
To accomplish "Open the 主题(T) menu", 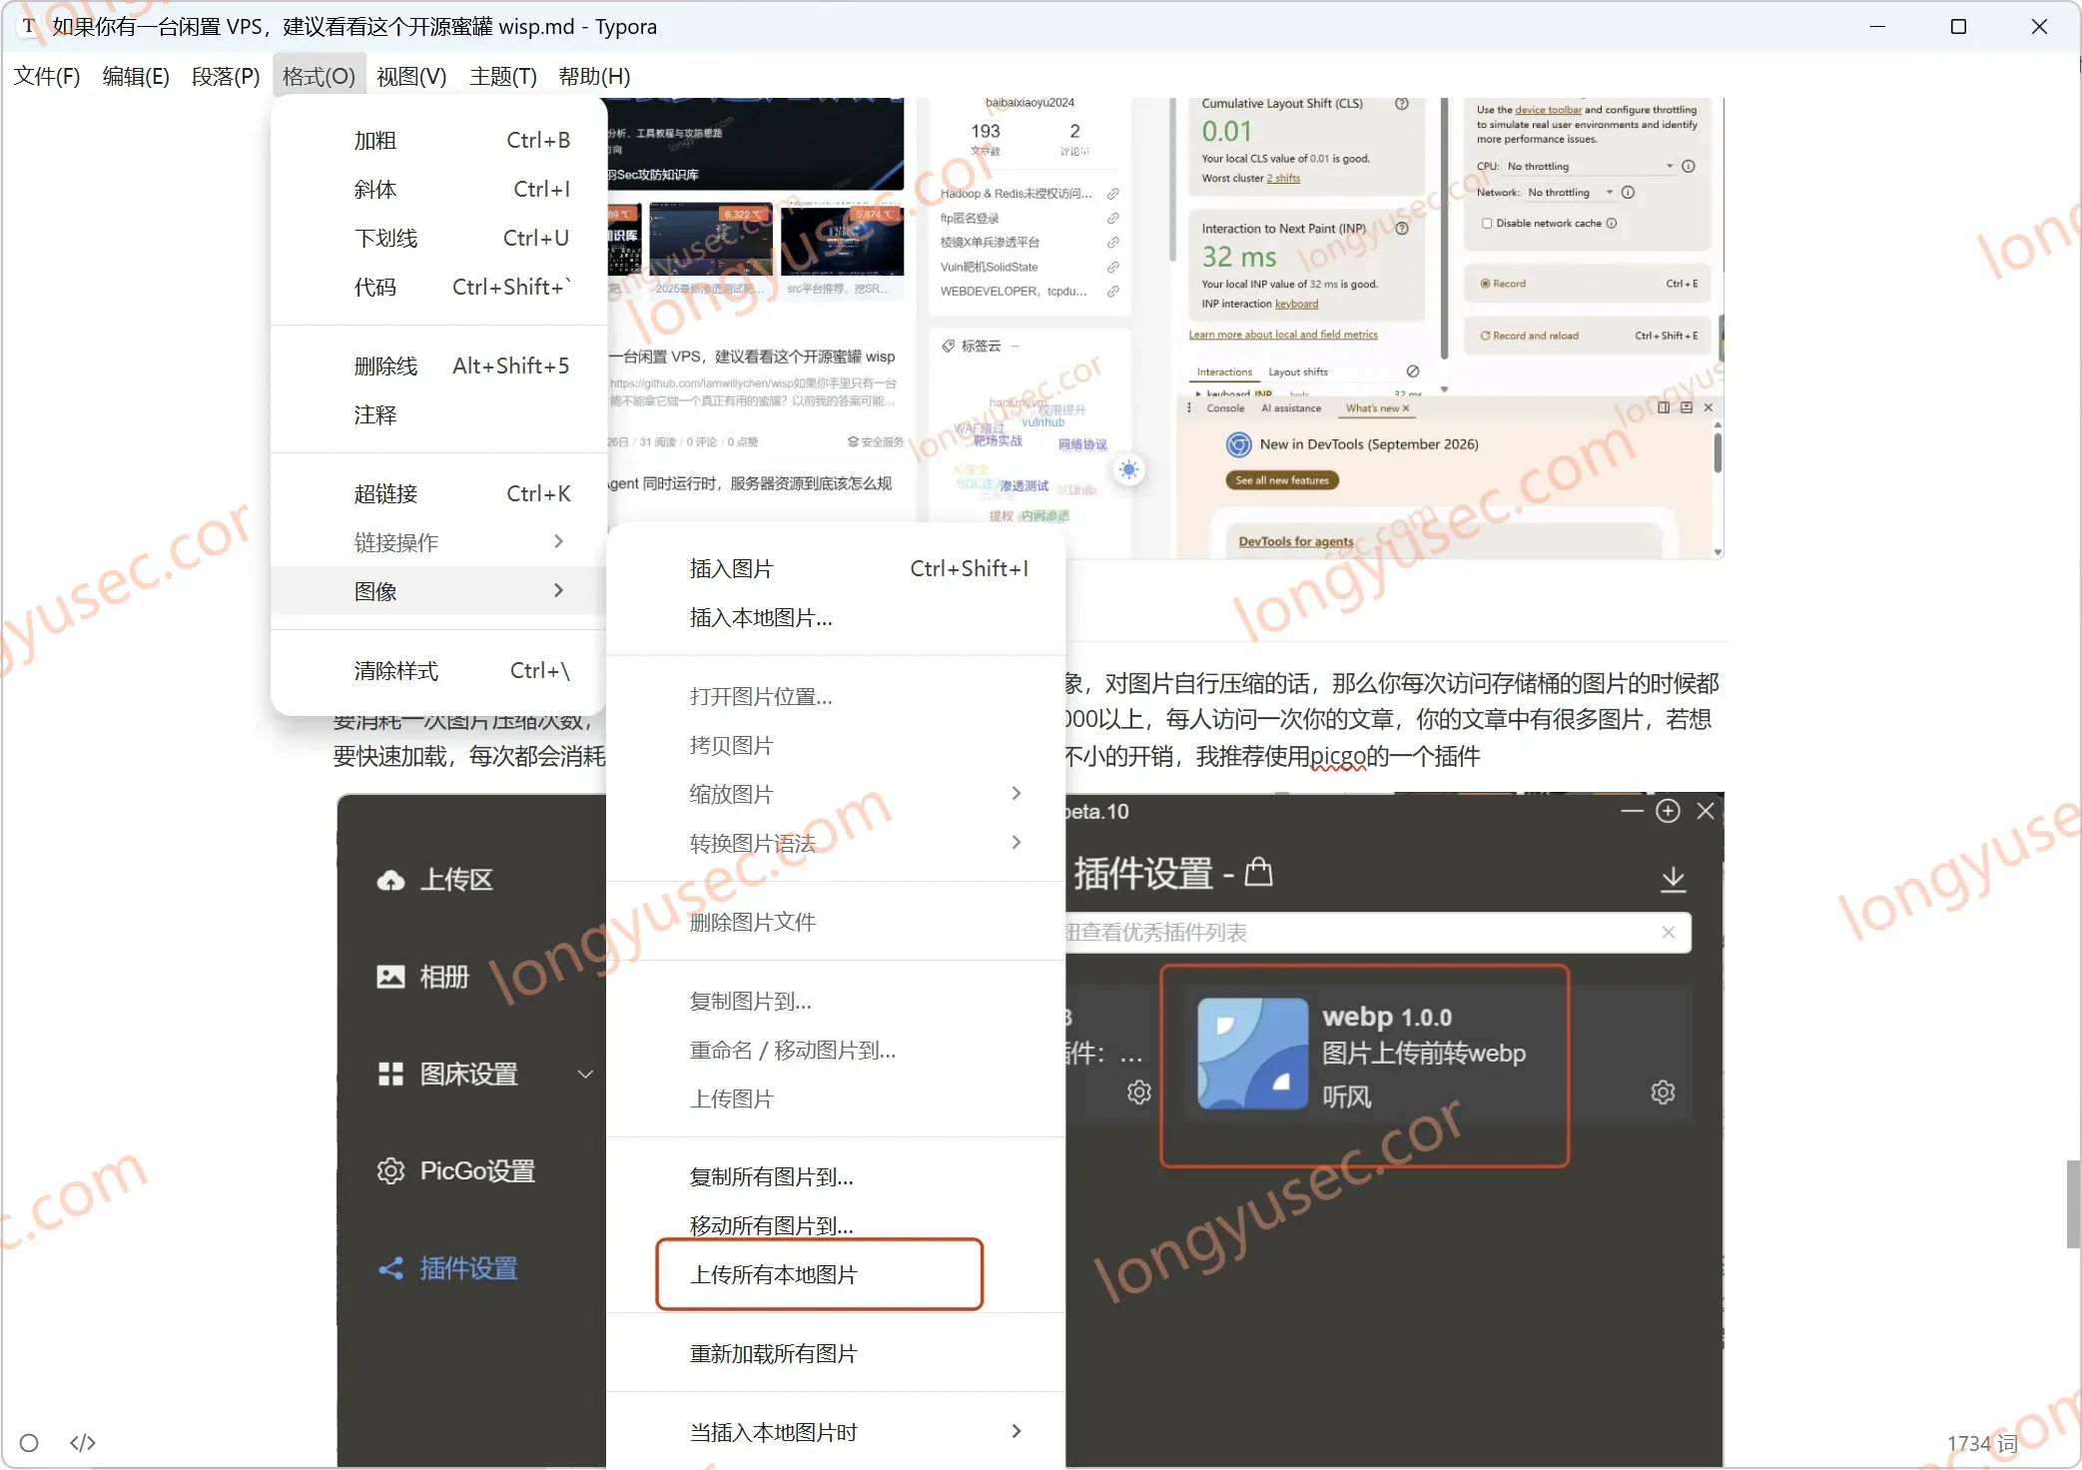I will click(x=503, y=76).
